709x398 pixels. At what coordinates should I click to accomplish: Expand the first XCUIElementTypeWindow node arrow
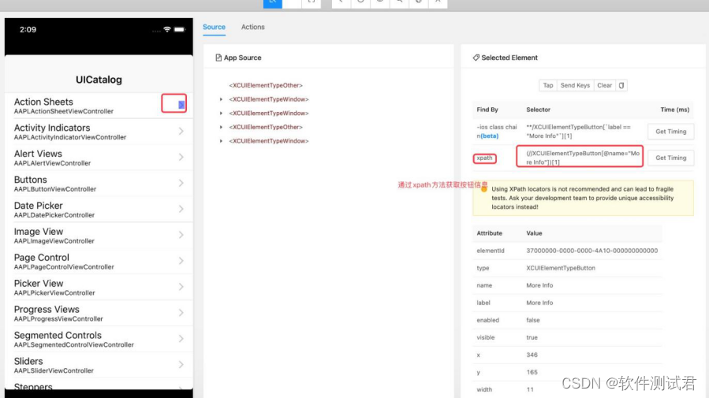(x=221, y=99)
